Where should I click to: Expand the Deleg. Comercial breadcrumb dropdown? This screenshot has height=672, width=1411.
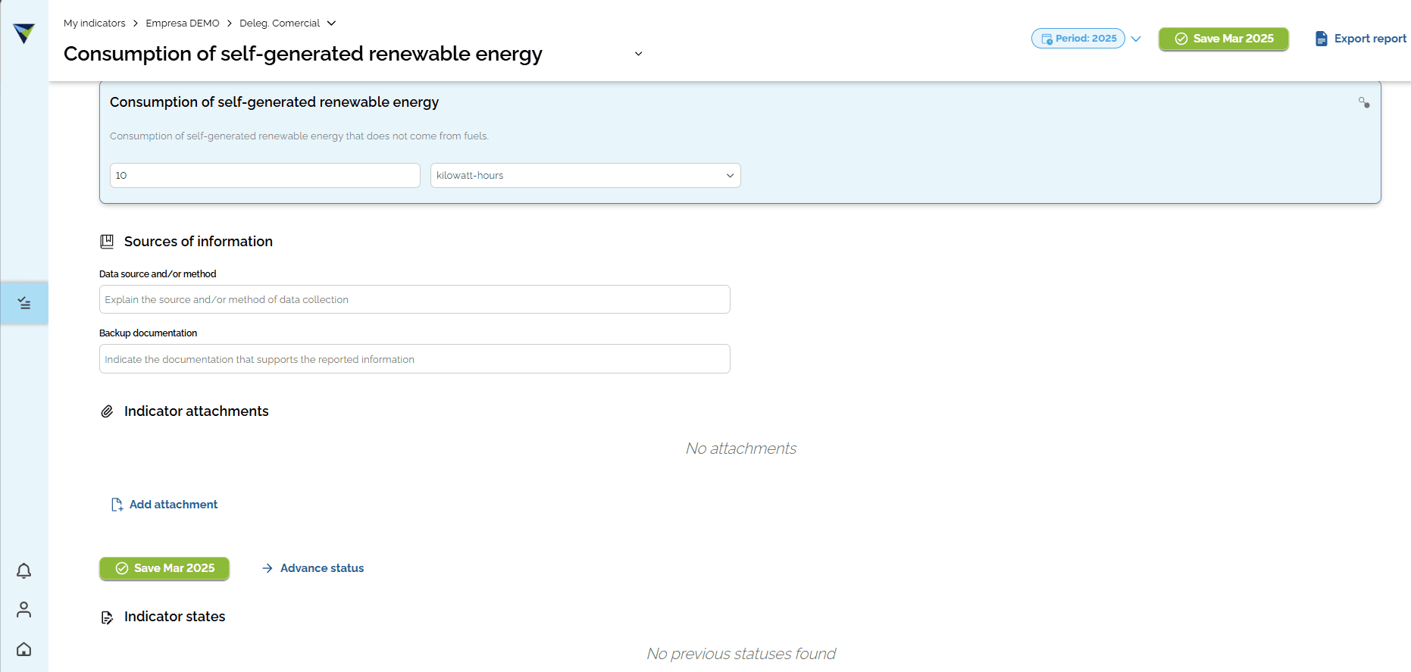[331, 23]
